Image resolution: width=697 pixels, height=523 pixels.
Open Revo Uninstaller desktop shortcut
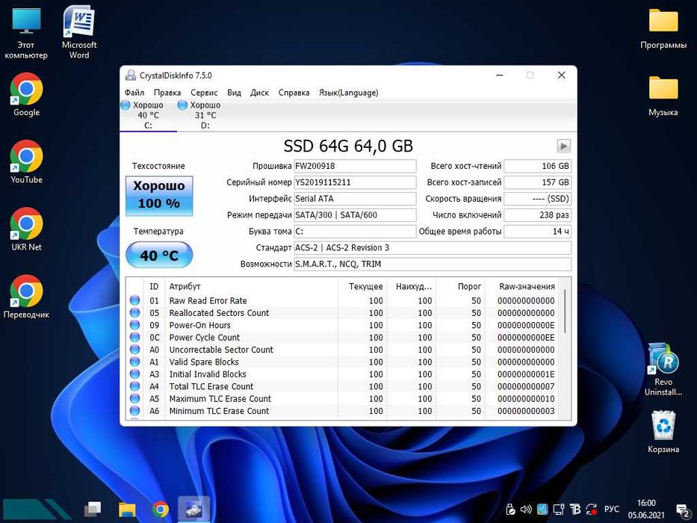(x=663, y=361)
